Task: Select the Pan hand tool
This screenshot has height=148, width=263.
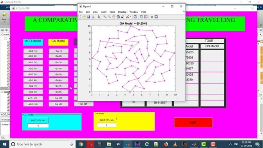Action: pos(114,17)
